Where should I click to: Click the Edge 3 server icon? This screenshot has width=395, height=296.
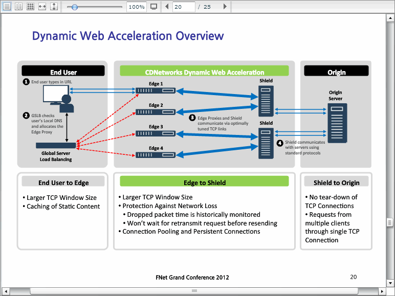click(x=156, y=133)
